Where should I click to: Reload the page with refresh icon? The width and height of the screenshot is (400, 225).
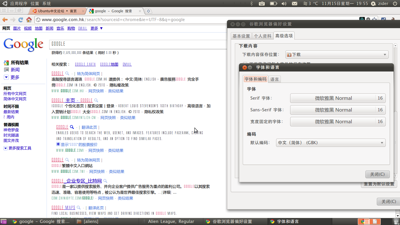[20, 20]
